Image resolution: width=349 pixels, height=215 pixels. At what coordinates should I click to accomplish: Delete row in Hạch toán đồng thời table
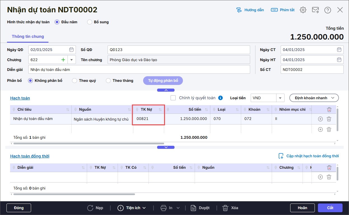329,177
